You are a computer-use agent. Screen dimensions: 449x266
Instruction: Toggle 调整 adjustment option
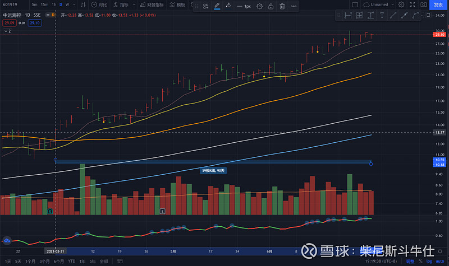410,261
